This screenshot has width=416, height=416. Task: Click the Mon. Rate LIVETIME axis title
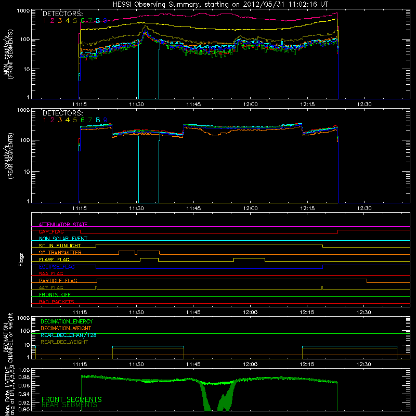click(x=9, y=390)
